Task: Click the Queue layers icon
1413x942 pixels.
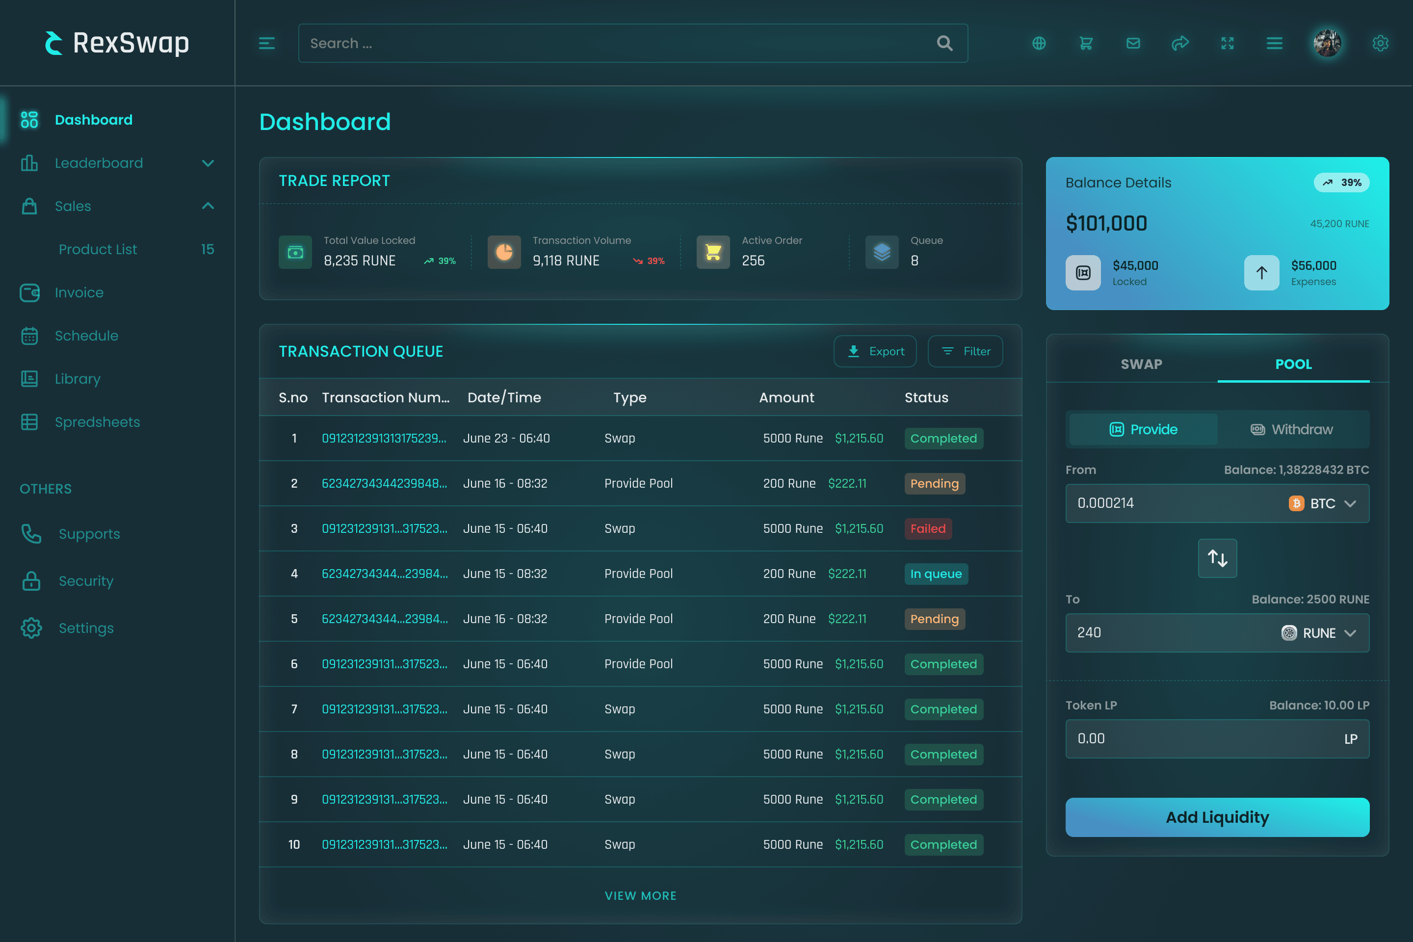Action: coord(882,252)
